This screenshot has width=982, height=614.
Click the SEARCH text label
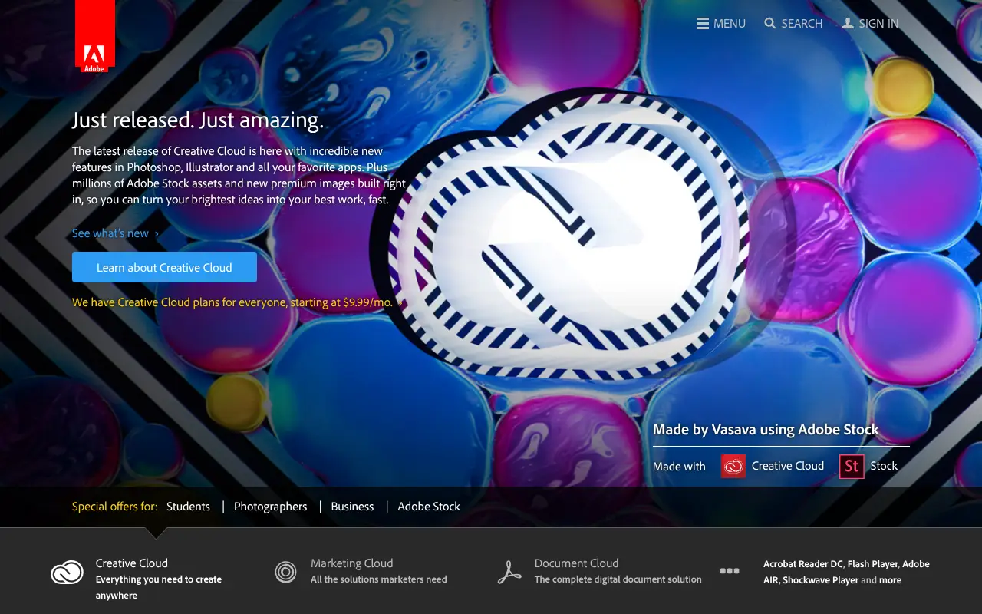click(x=802, y=24)
